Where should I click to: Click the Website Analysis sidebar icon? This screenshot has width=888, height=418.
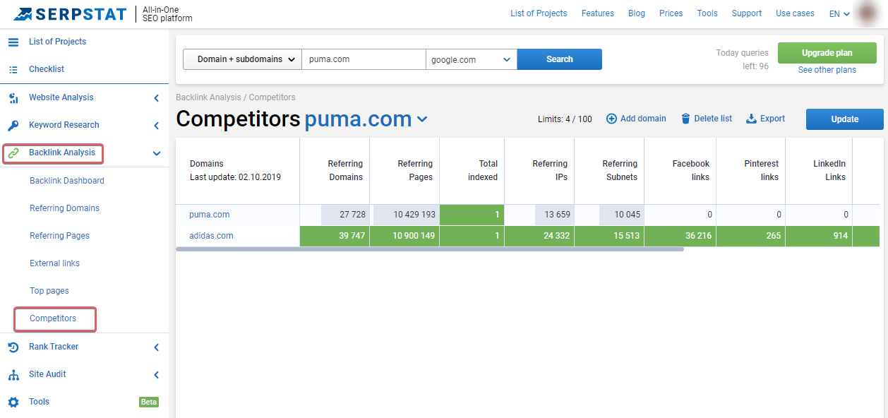pyautogui.click(x=13, y=97)
